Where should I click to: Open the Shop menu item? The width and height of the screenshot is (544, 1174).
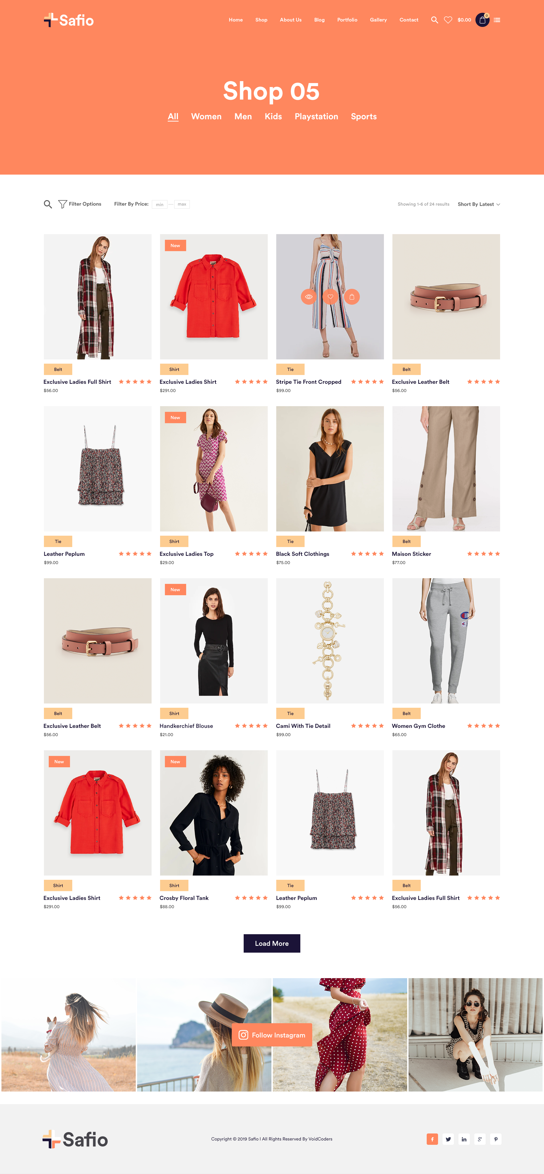261,20
